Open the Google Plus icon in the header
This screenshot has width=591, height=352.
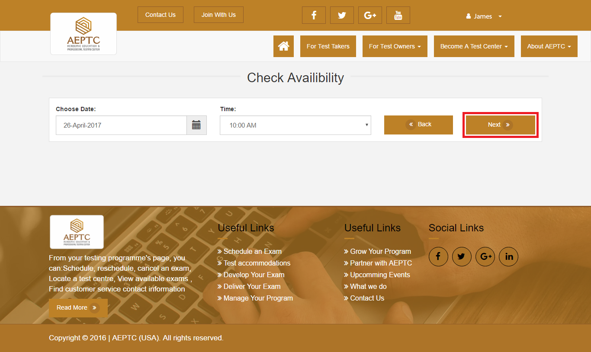[370, 15]
